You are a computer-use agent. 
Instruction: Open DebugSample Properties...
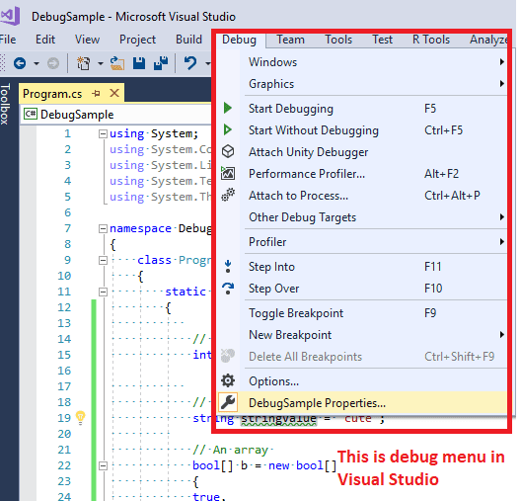pyautogui.click(x=362, y=403)
